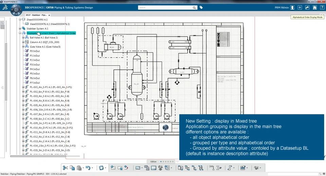The height and width of the screenshot is (176, 326).
Task: Click the tag icon beside search
Action: click(201, 7)
